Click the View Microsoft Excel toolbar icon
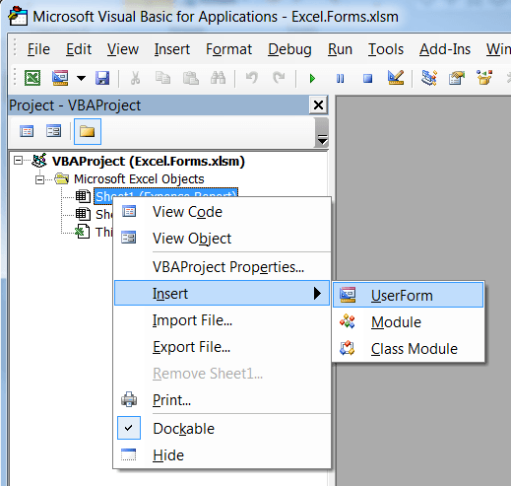 [32, 78]
